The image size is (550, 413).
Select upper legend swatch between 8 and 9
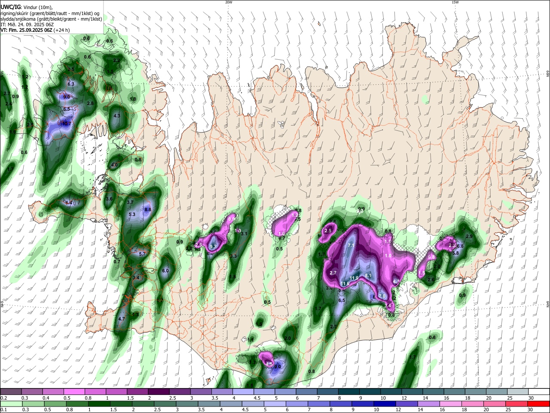point(349,392)
